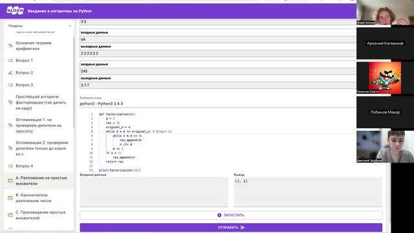Click text icon beside Оптимизация 2
The image size is (414, 233).
coord(10,148)
